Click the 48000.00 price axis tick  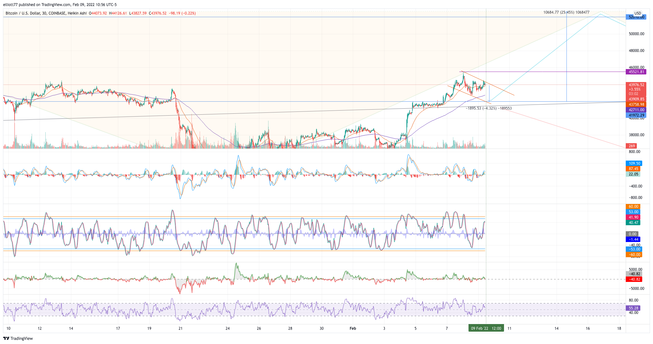637,51
